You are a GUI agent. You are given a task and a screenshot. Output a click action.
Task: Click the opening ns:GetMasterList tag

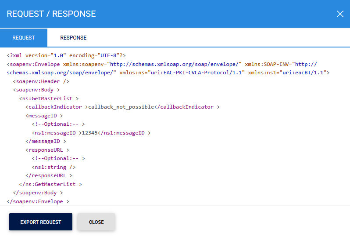(49, 98)
